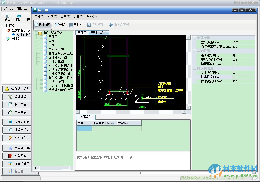260x182 pixels.
Task: Click the drawing's vertical scrollbar down arrow
Action: pos(188,108)
